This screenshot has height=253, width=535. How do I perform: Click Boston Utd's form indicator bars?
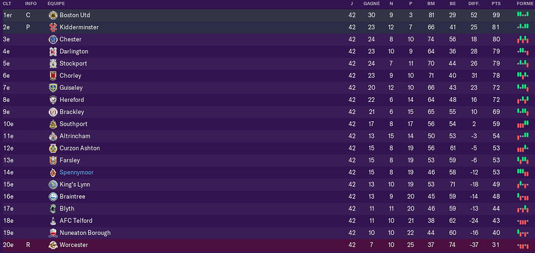pos(522,15)
